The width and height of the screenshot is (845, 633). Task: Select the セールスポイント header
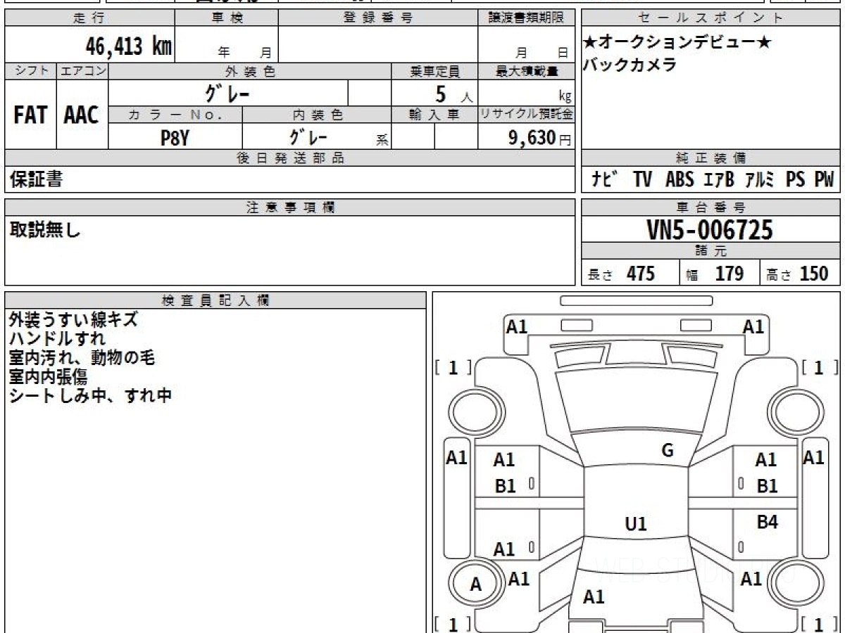[x=711, y=18]
